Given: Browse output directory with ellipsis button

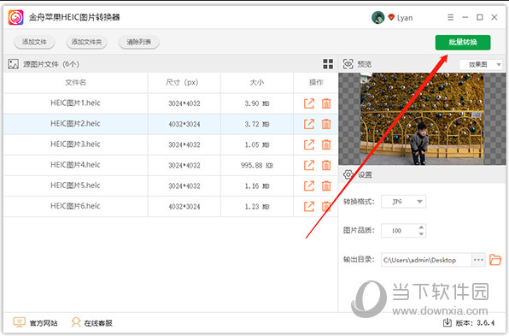Looking at the screenshot, I should 478,260.
